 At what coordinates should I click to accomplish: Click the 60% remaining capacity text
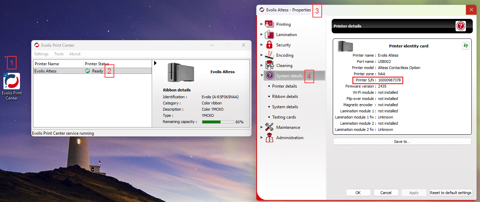pos(239,122)
